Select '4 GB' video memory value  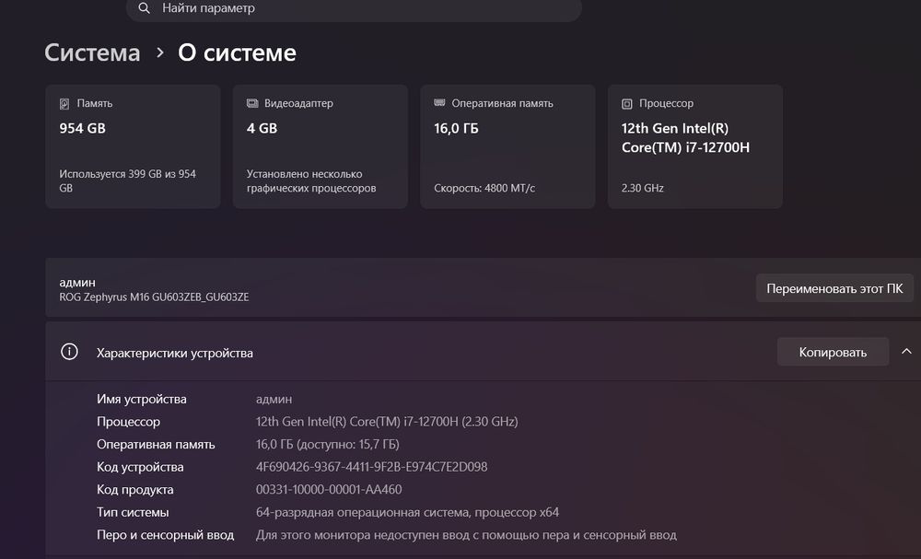262,128
